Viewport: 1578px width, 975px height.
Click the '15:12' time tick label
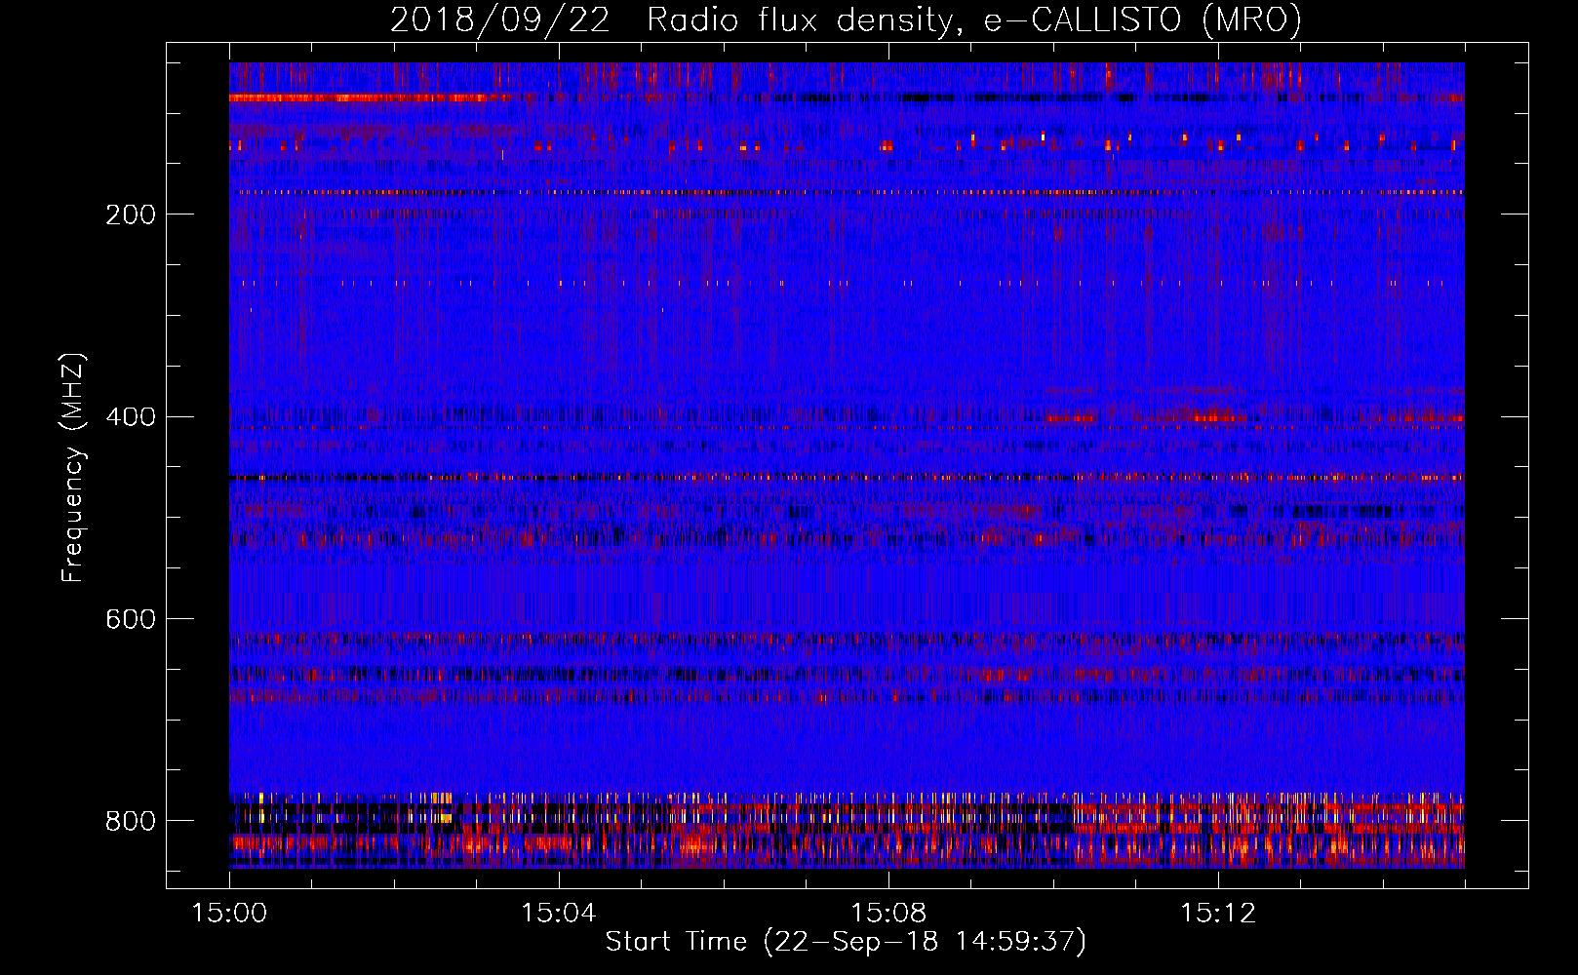(x=1217, y=913)
